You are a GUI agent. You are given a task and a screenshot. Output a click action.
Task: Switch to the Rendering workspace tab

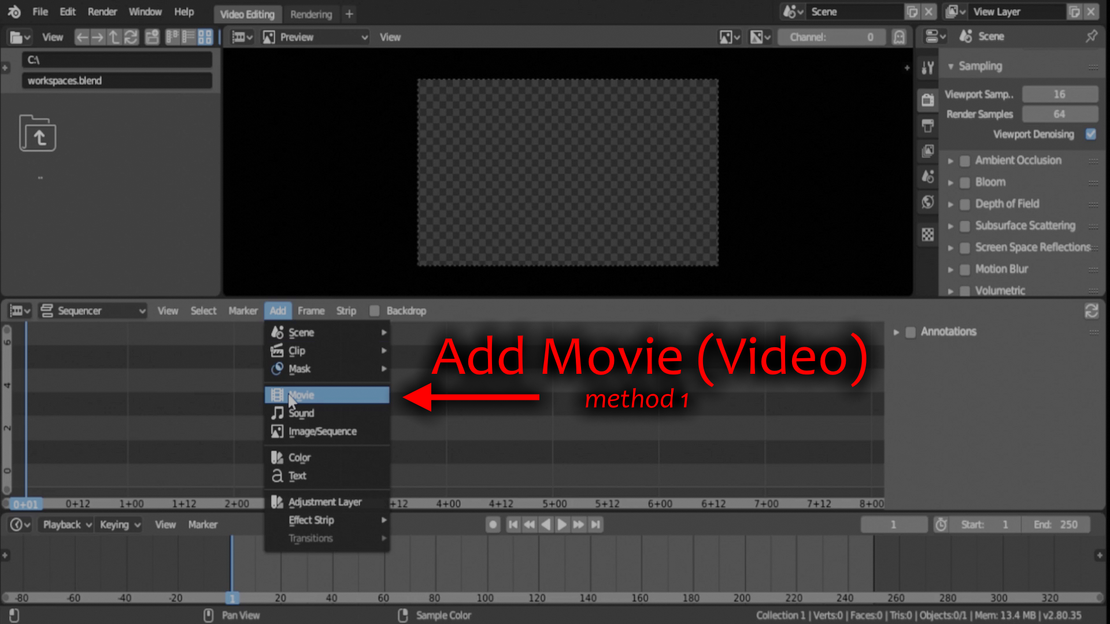311,14
